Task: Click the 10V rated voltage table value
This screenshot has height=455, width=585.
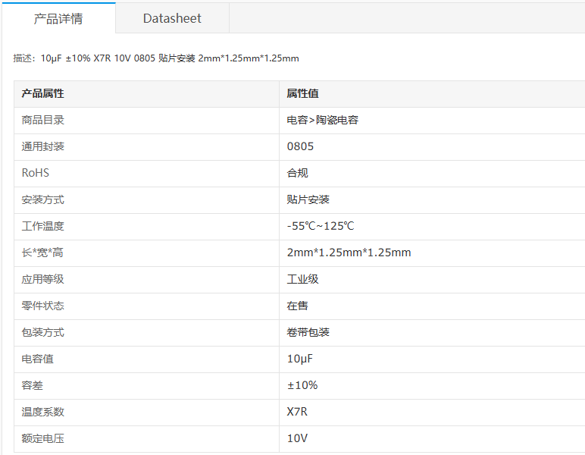Action: [x=297, y=438]
